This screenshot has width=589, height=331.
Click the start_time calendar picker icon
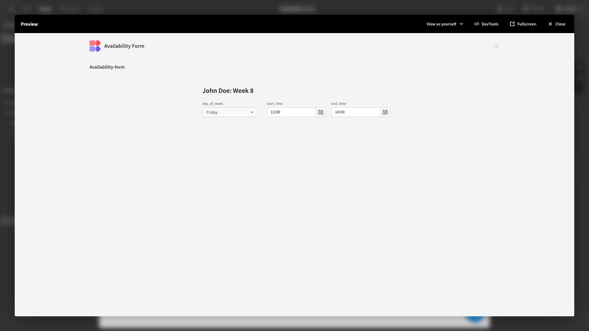coord(320,112)
